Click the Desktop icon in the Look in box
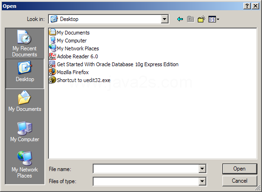Screen dimensions: 262x192 tap(54, 19)
